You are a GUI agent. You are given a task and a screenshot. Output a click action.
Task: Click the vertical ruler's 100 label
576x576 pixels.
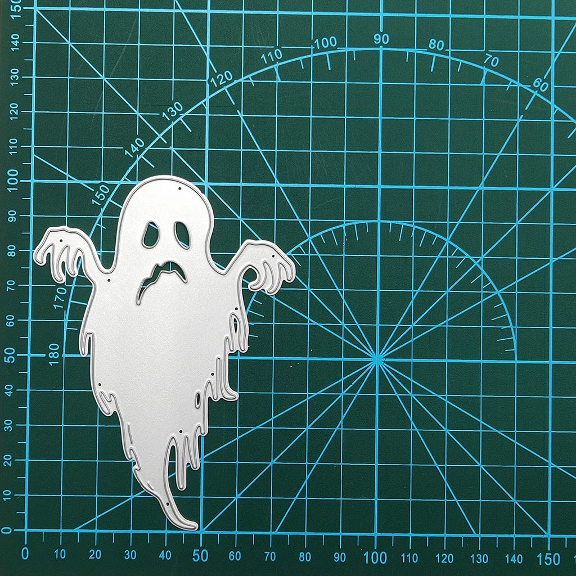pyautogui.click(x=12, y=181)
